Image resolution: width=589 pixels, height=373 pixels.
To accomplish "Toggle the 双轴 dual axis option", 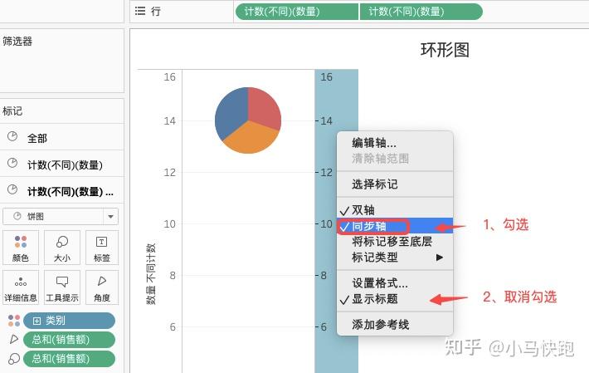I will 395,210.
